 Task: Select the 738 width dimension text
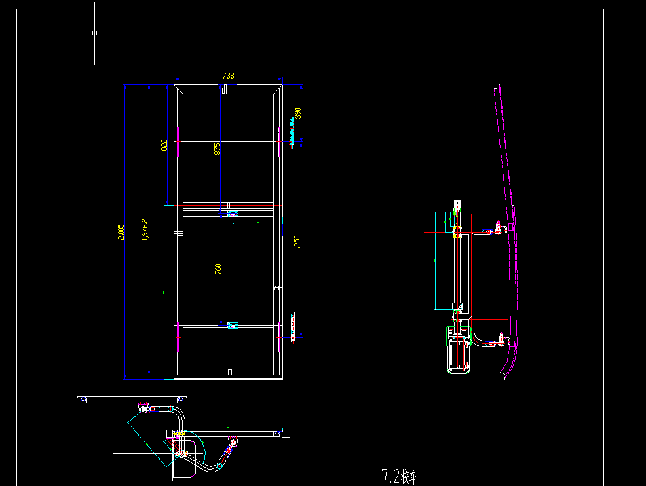click(228, 76)
